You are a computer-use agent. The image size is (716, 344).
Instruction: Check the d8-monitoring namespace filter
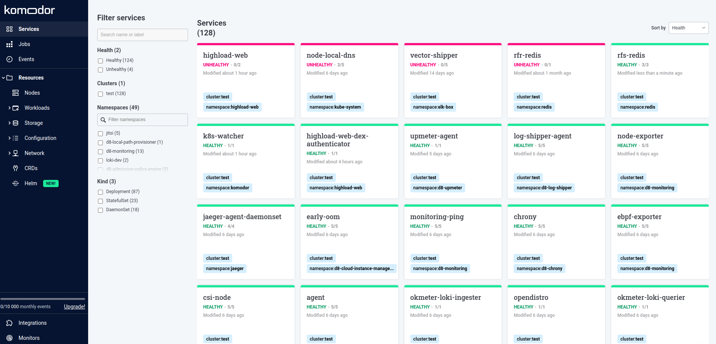pyautogui.click(x=100, y=152)
